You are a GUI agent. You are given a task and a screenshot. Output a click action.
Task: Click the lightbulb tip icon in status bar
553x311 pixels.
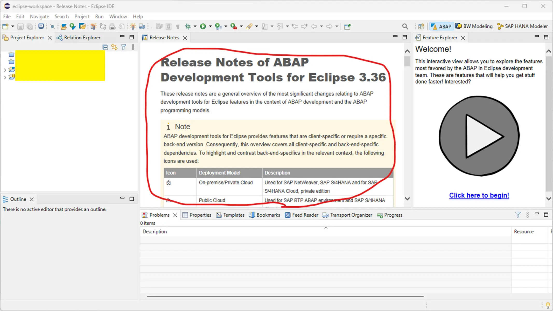click(548, 305)
